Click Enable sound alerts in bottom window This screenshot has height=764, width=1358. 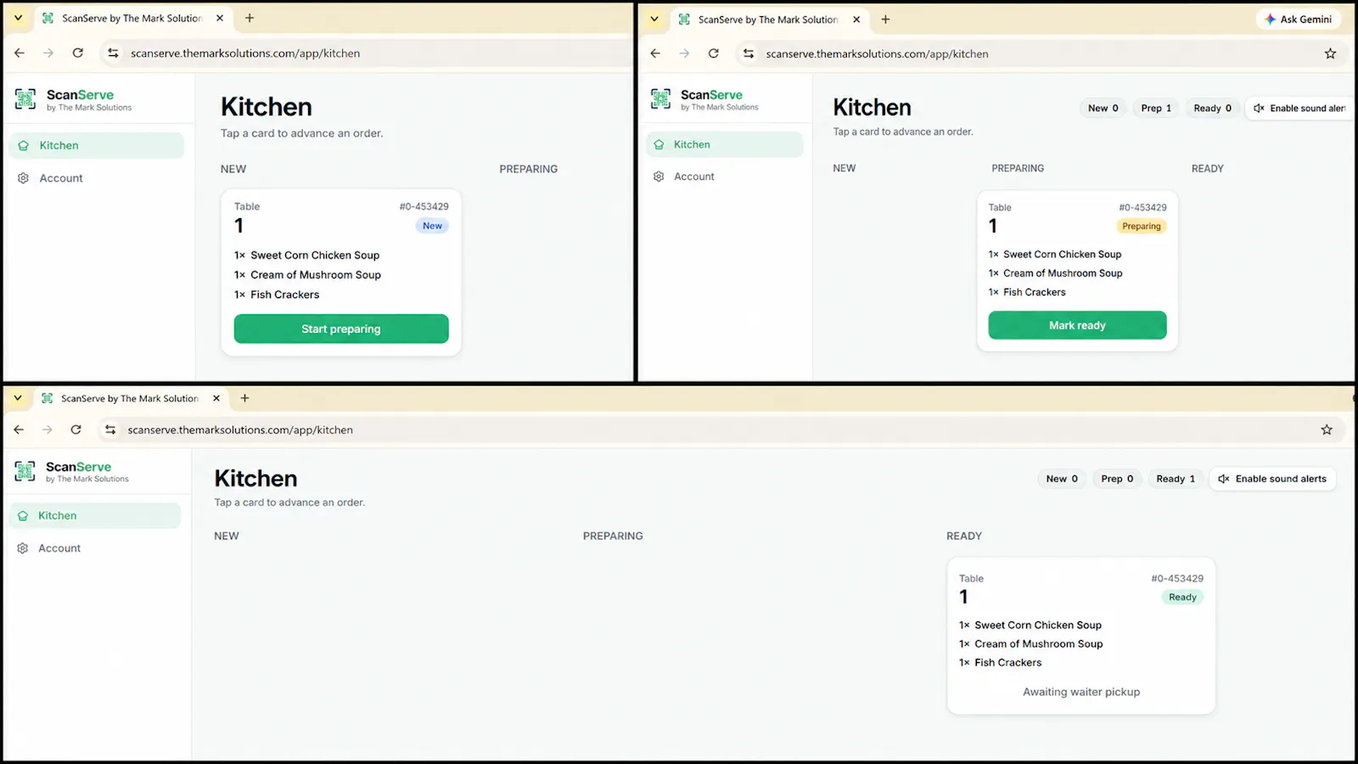click(x=1272, y=479)
